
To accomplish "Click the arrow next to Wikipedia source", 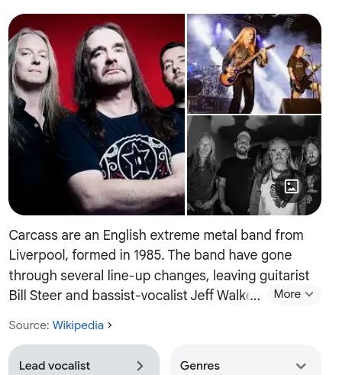I will click(x=110, y=325).
